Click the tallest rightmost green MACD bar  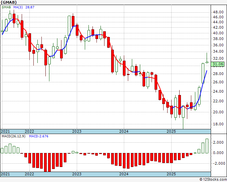click(207, 146)
